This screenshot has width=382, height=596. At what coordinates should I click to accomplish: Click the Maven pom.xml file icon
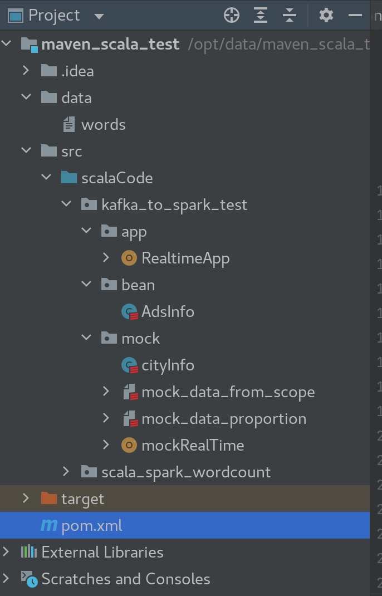[49, 526]
